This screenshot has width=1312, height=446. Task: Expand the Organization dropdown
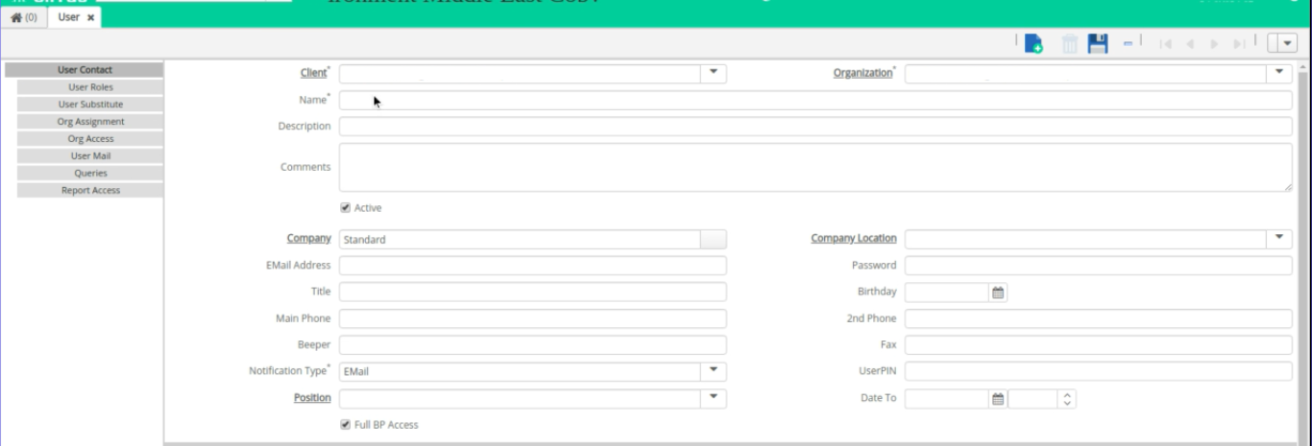pyautogui.click(x=1279, y=74)
